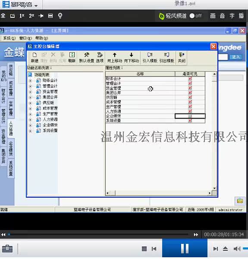The image size is (248, 259).
Task: Set playback to 1x size
Action: pos(22,16)
